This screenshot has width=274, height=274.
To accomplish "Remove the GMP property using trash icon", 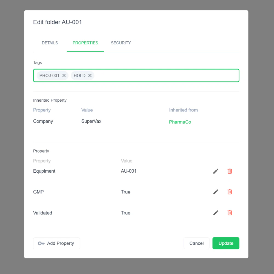I will 230,192.
